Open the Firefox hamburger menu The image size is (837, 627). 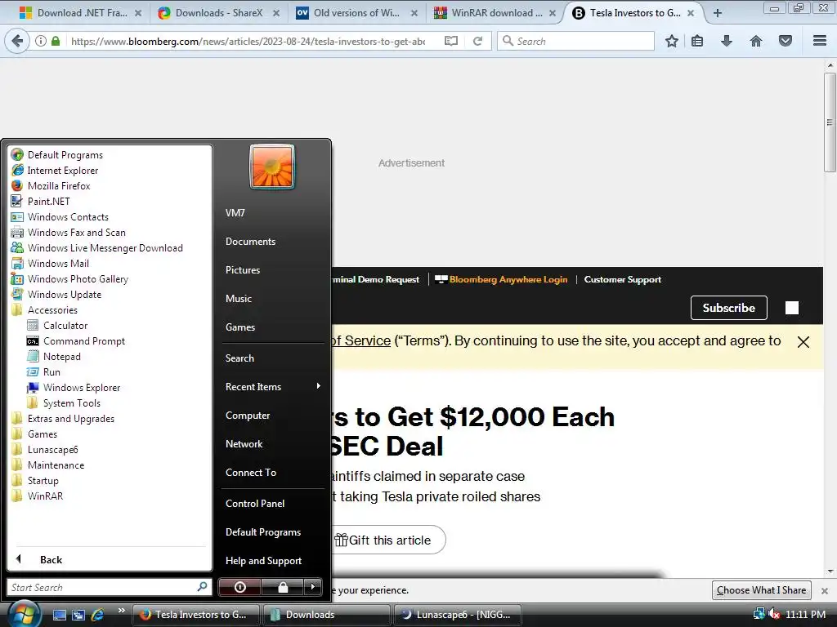click(820, 41)
